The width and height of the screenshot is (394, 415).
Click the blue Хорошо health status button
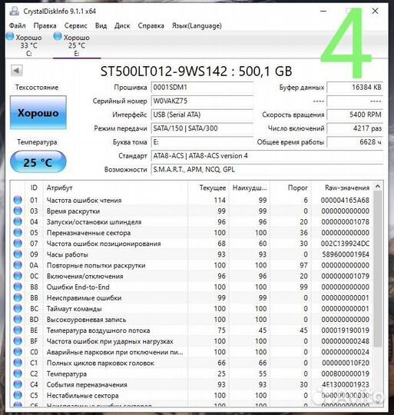(x=38, y=113)
